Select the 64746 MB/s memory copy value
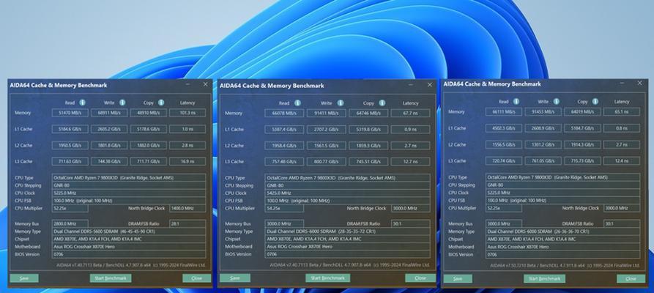654x293 pixels. click(x=368, y=113)
